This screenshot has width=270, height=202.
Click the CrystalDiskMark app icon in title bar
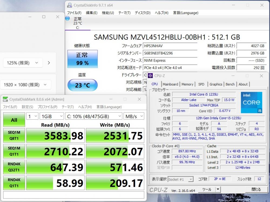click(5, 99)
